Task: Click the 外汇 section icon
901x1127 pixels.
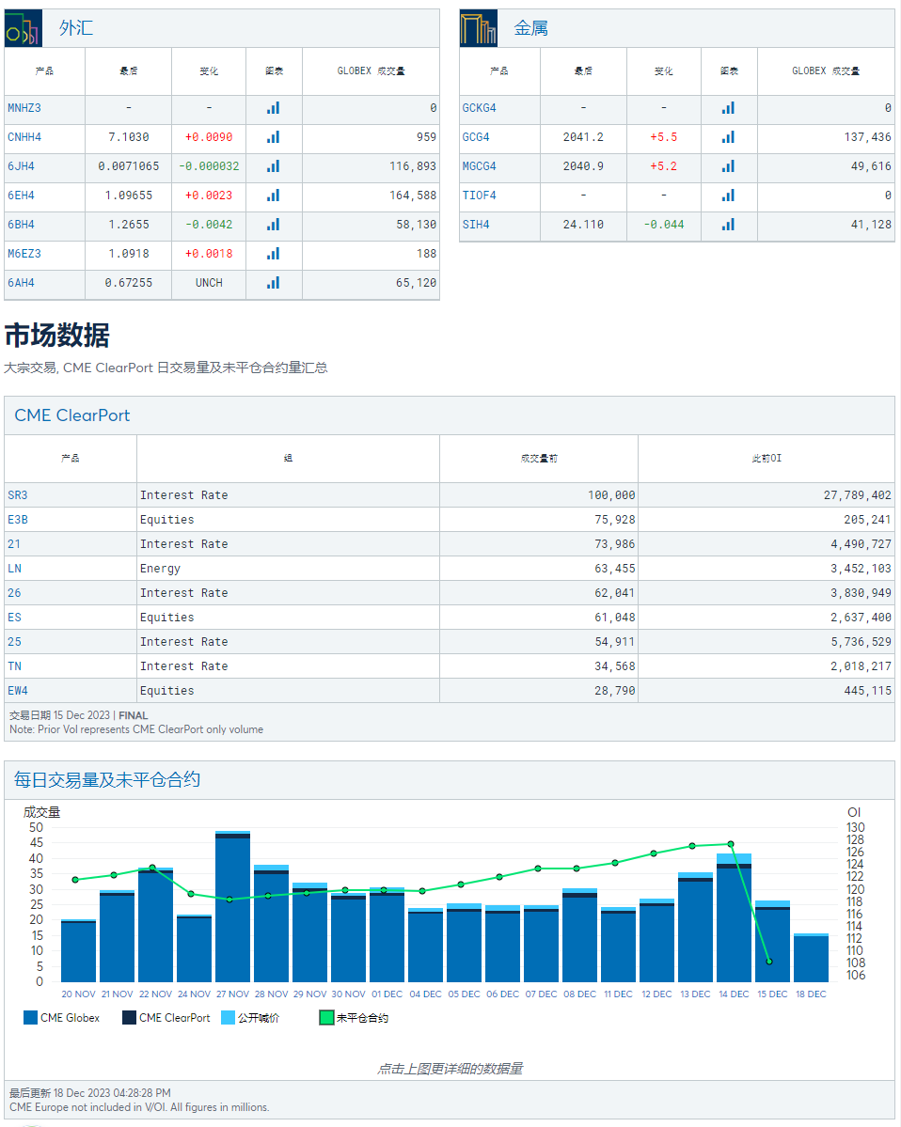Action: (23, 28)
